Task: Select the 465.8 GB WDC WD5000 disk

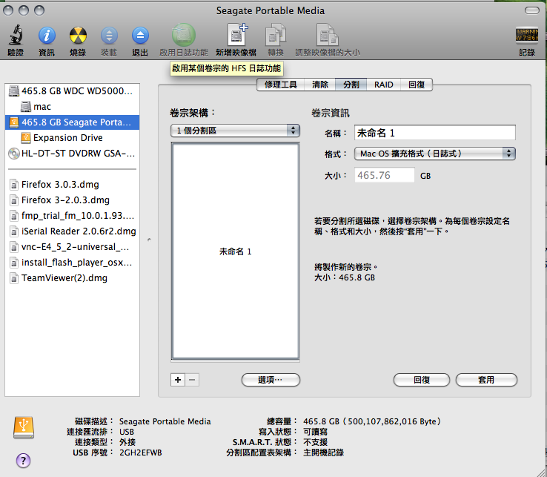Action: (72, 91)
